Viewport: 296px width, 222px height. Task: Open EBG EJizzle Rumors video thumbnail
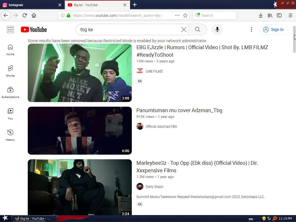point(80,73)
